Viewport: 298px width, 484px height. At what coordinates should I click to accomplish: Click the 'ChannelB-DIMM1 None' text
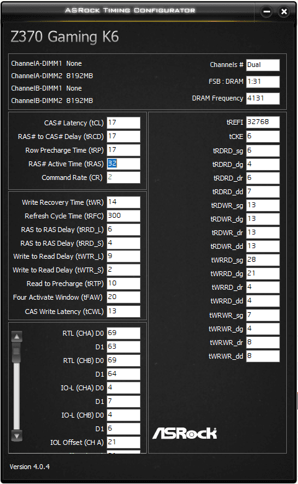coord(46,88)
